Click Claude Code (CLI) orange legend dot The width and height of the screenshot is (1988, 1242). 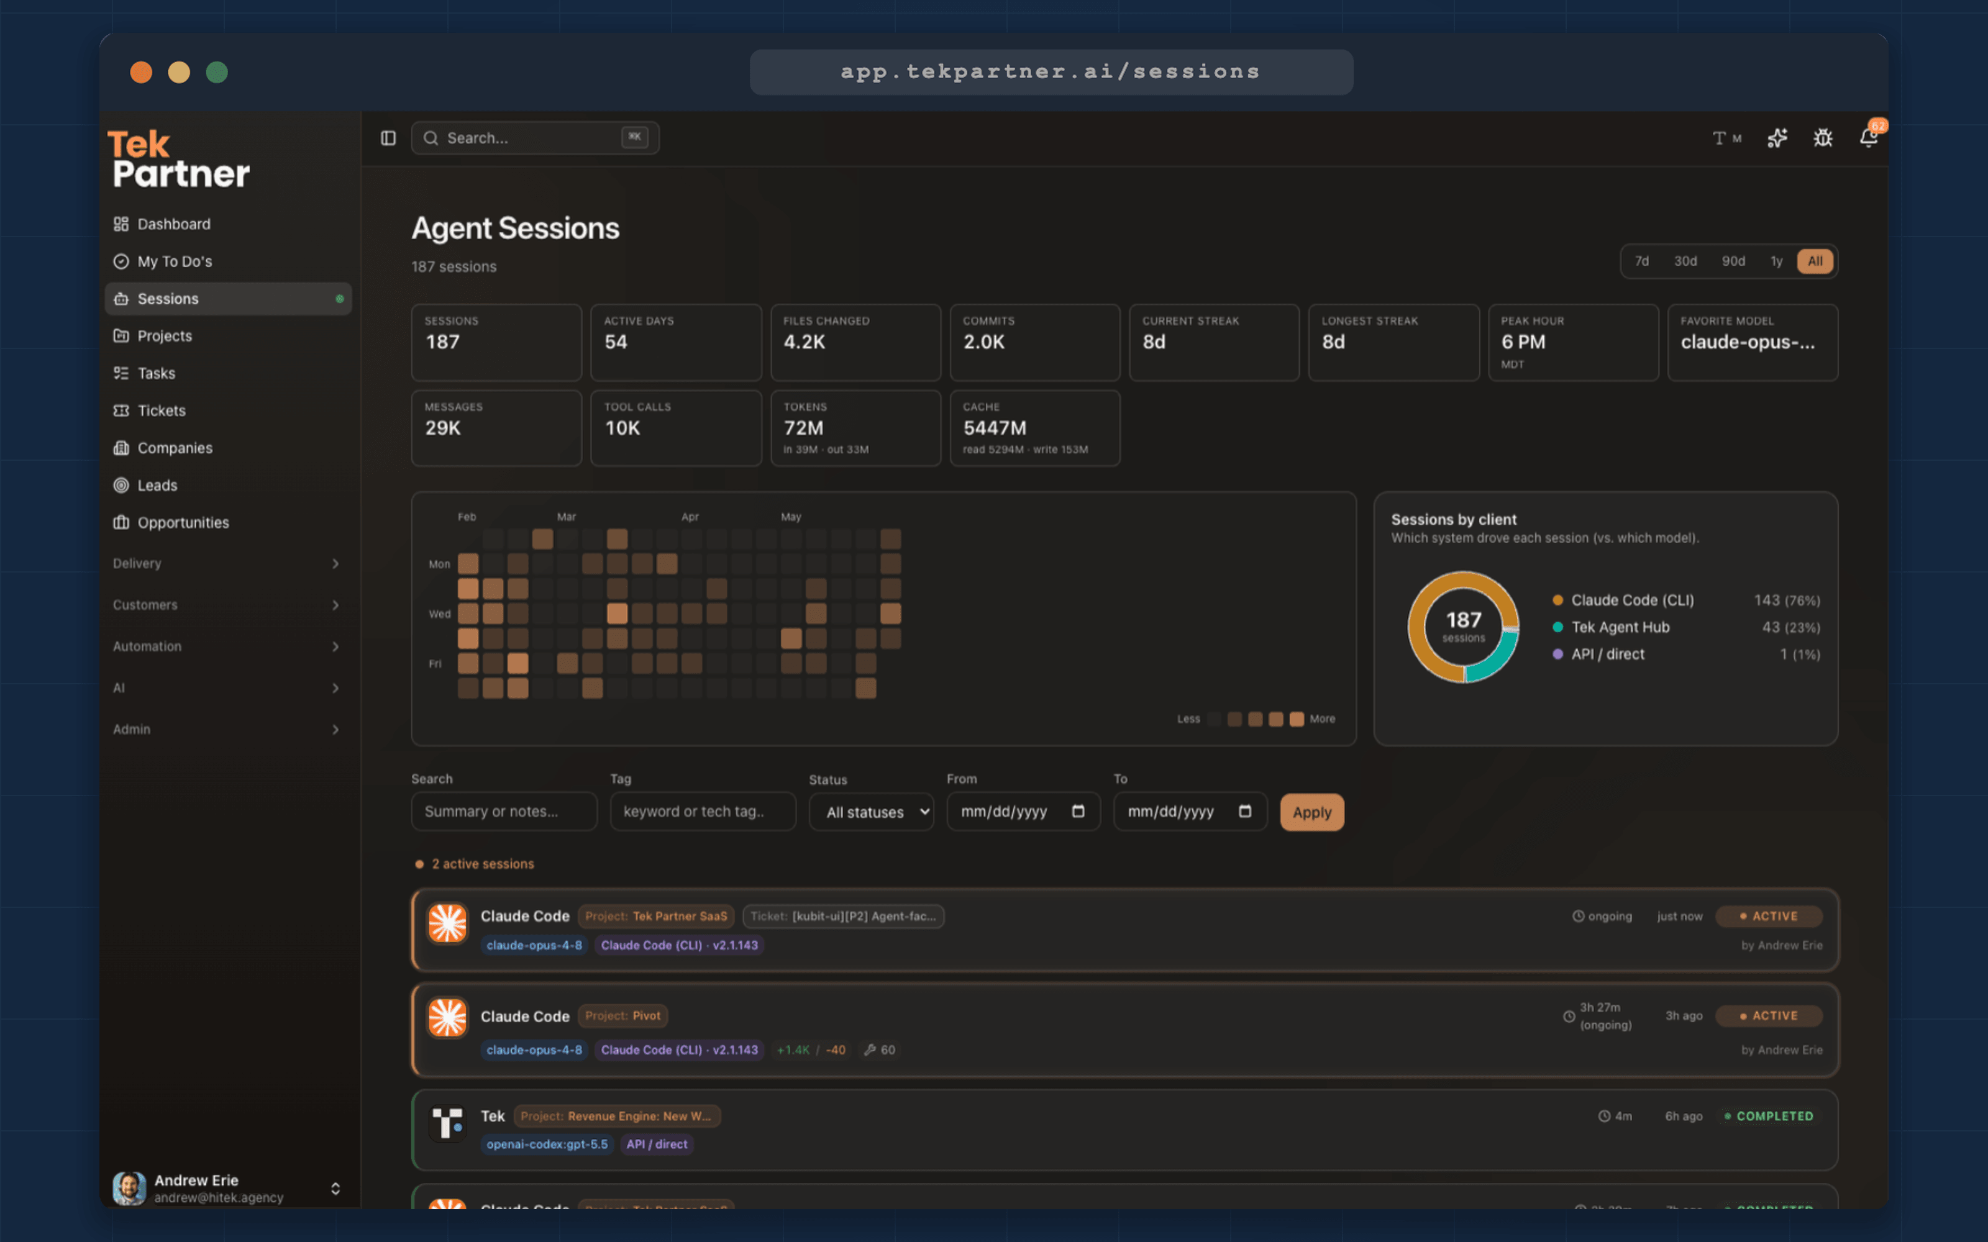coord(1557,601)
